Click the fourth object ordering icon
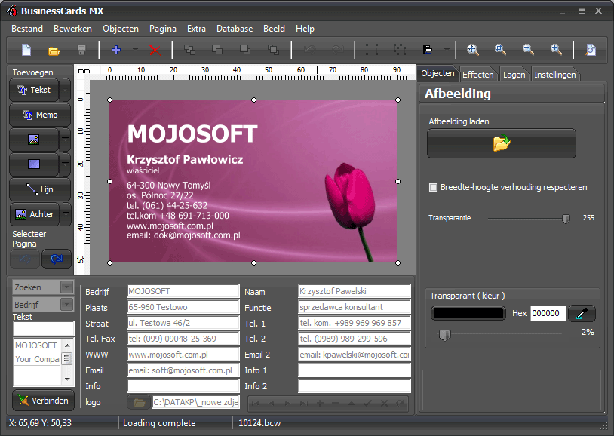The width and height of the screenshot is (614, 436). (273, 49)
